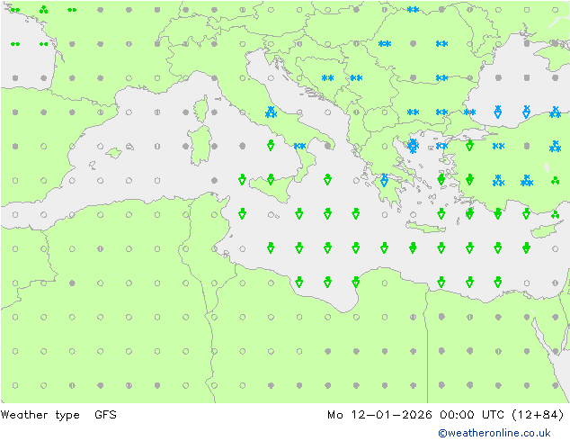Viewport: 570px width, 441px height.
Task: Click the "Weather type" caption text
Action: pyautogui.click(x=40, y=415)
